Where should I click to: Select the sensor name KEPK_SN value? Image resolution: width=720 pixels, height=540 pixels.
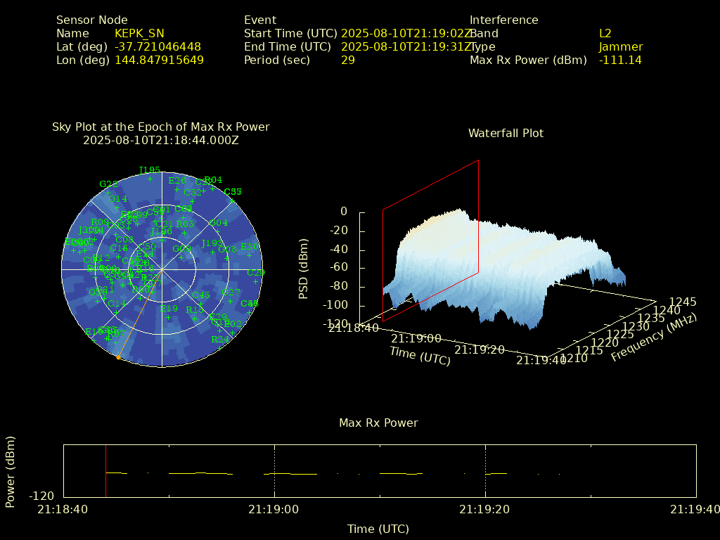pyautogui.click(x=139, y=33)
